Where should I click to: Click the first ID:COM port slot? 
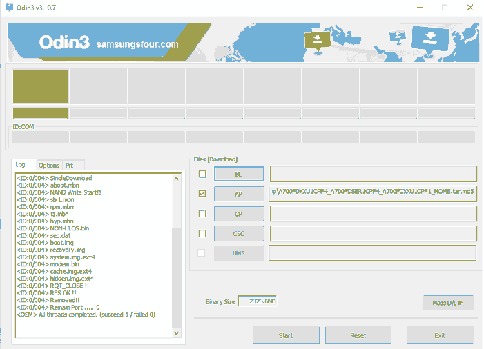[40, 137]
